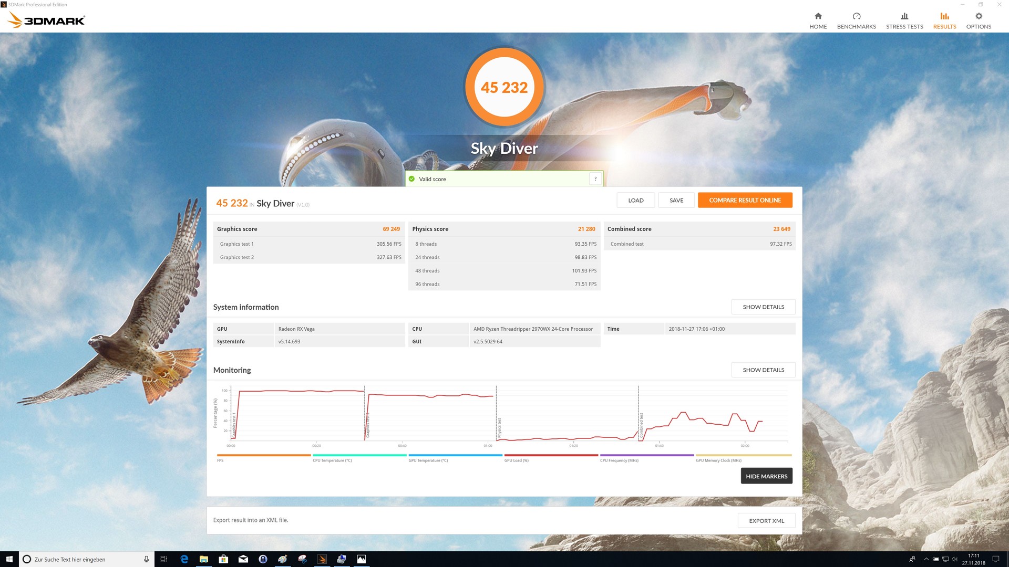Click the Graphics test 2 chart marker
Screen dimensions: 1009x567
click(x=368, y=425)
